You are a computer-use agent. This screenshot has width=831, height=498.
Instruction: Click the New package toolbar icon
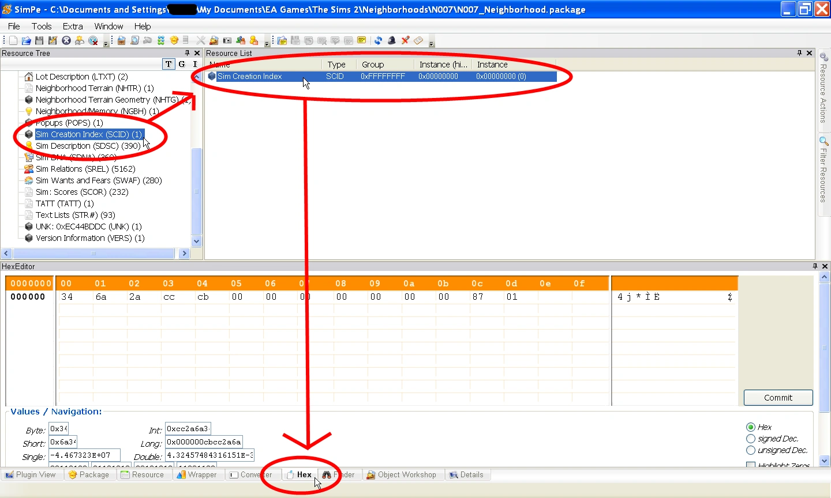[x=13, y=40]
